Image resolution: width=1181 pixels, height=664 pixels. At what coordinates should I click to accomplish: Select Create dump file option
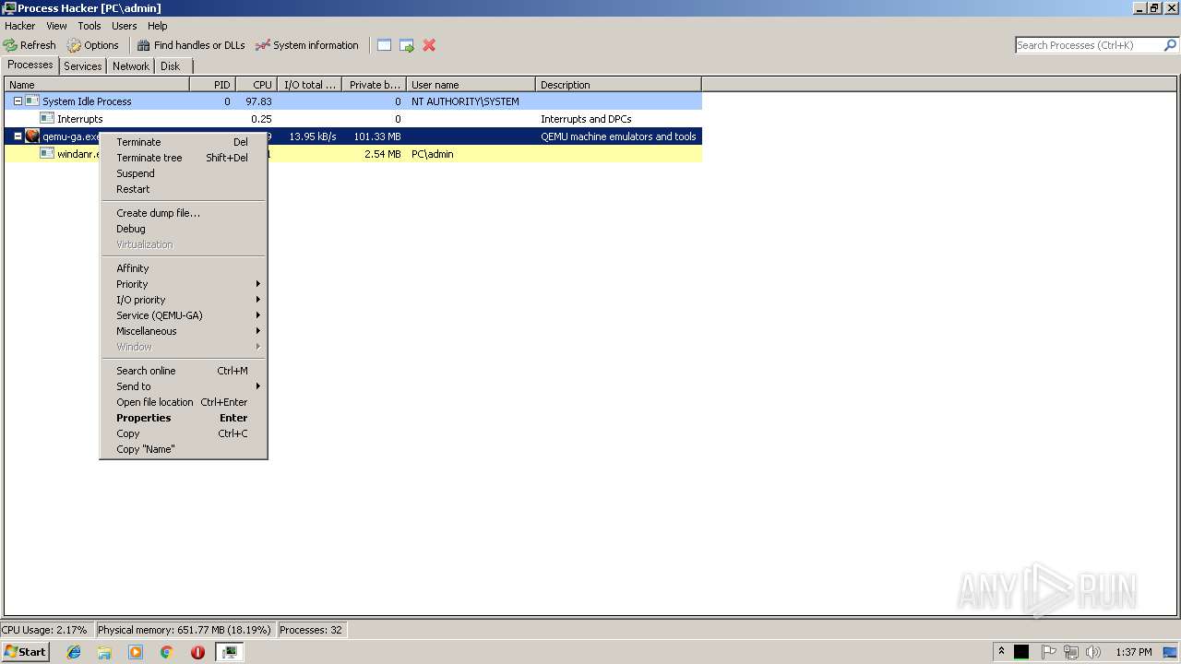(184, 213)
